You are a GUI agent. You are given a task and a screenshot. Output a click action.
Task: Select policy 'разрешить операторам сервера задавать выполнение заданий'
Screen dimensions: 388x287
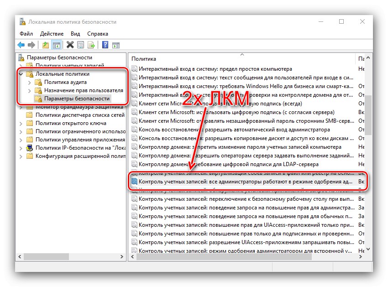coord(246,156)
